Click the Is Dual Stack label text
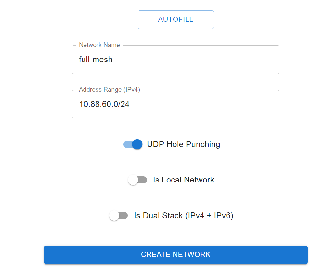Screen dimensions: 324x269 (x=184, y=215)
